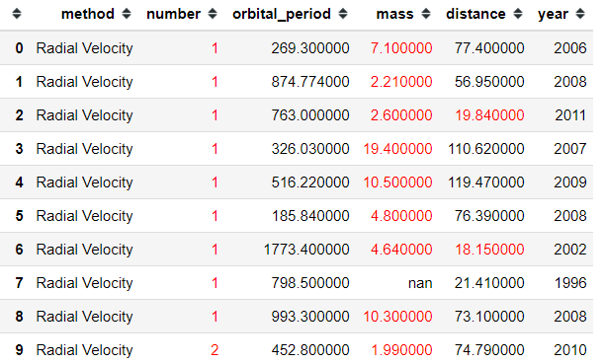Click the sort arrows beside distance
The image size is (604, 364).
coord(518,14)
